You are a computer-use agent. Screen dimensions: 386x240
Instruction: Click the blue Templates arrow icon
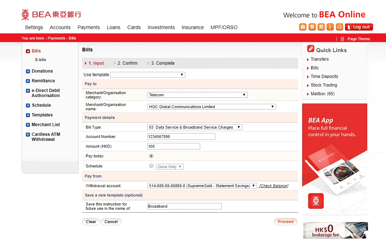point(28,115)
